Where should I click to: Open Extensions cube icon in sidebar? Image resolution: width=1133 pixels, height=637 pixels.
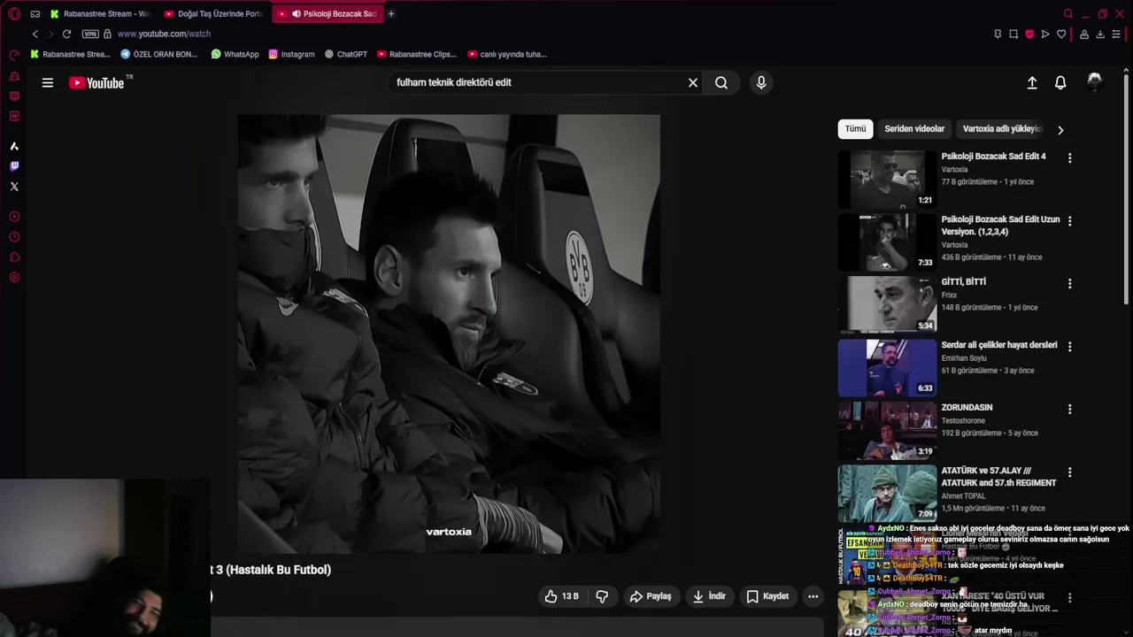coord(14,257)
